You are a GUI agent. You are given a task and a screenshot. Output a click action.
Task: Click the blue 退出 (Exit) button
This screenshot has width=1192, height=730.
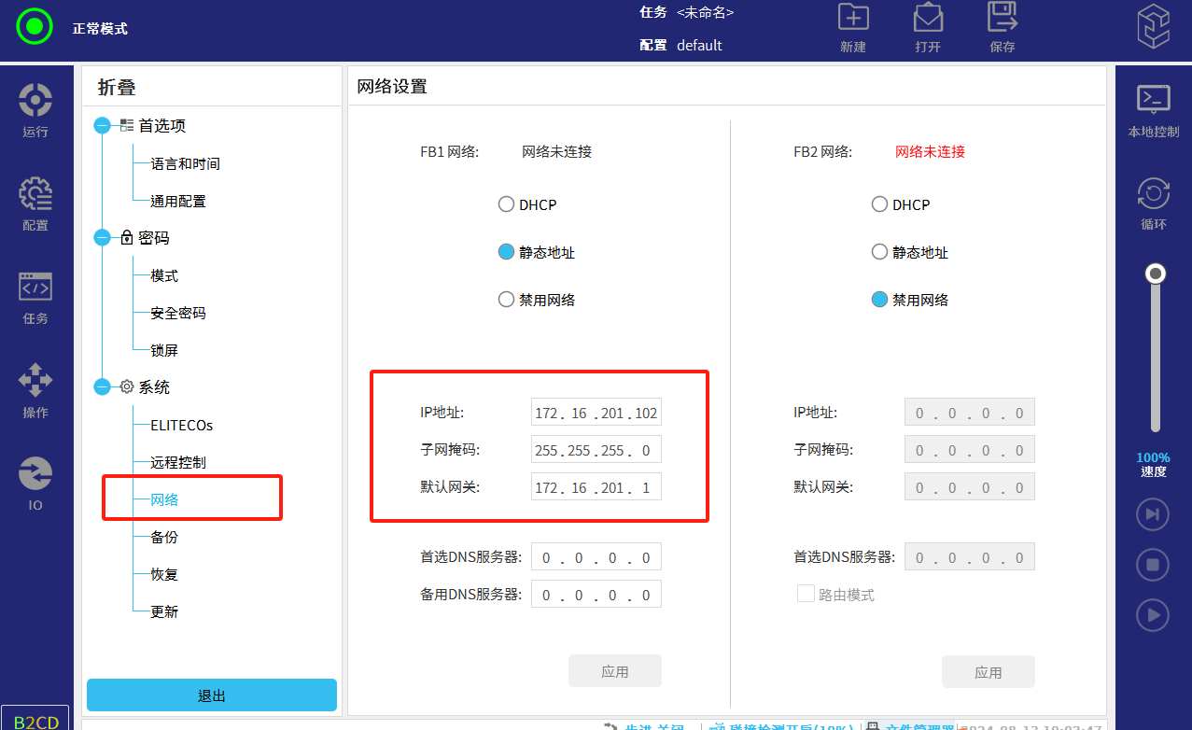tap(212, 695)
